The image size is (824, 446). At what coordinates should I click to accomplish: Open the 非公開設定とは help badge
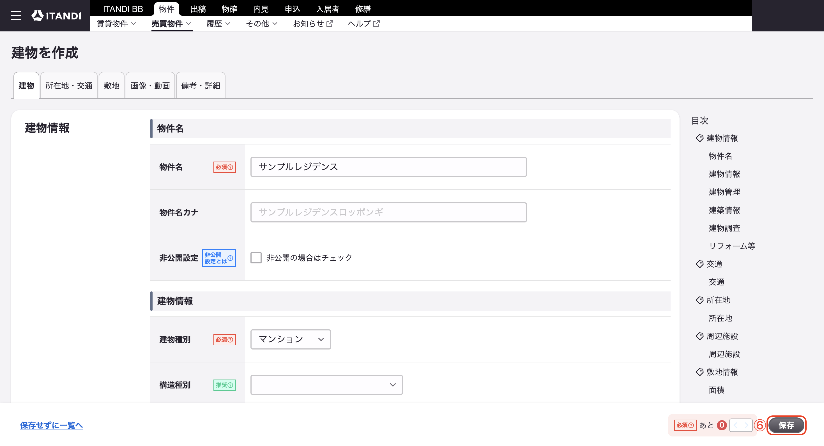pyautogui.click(x=219, y=258)
